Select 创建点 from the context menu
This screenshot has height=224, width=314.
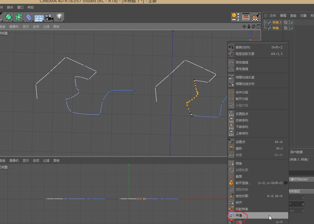tap(258, 142)
